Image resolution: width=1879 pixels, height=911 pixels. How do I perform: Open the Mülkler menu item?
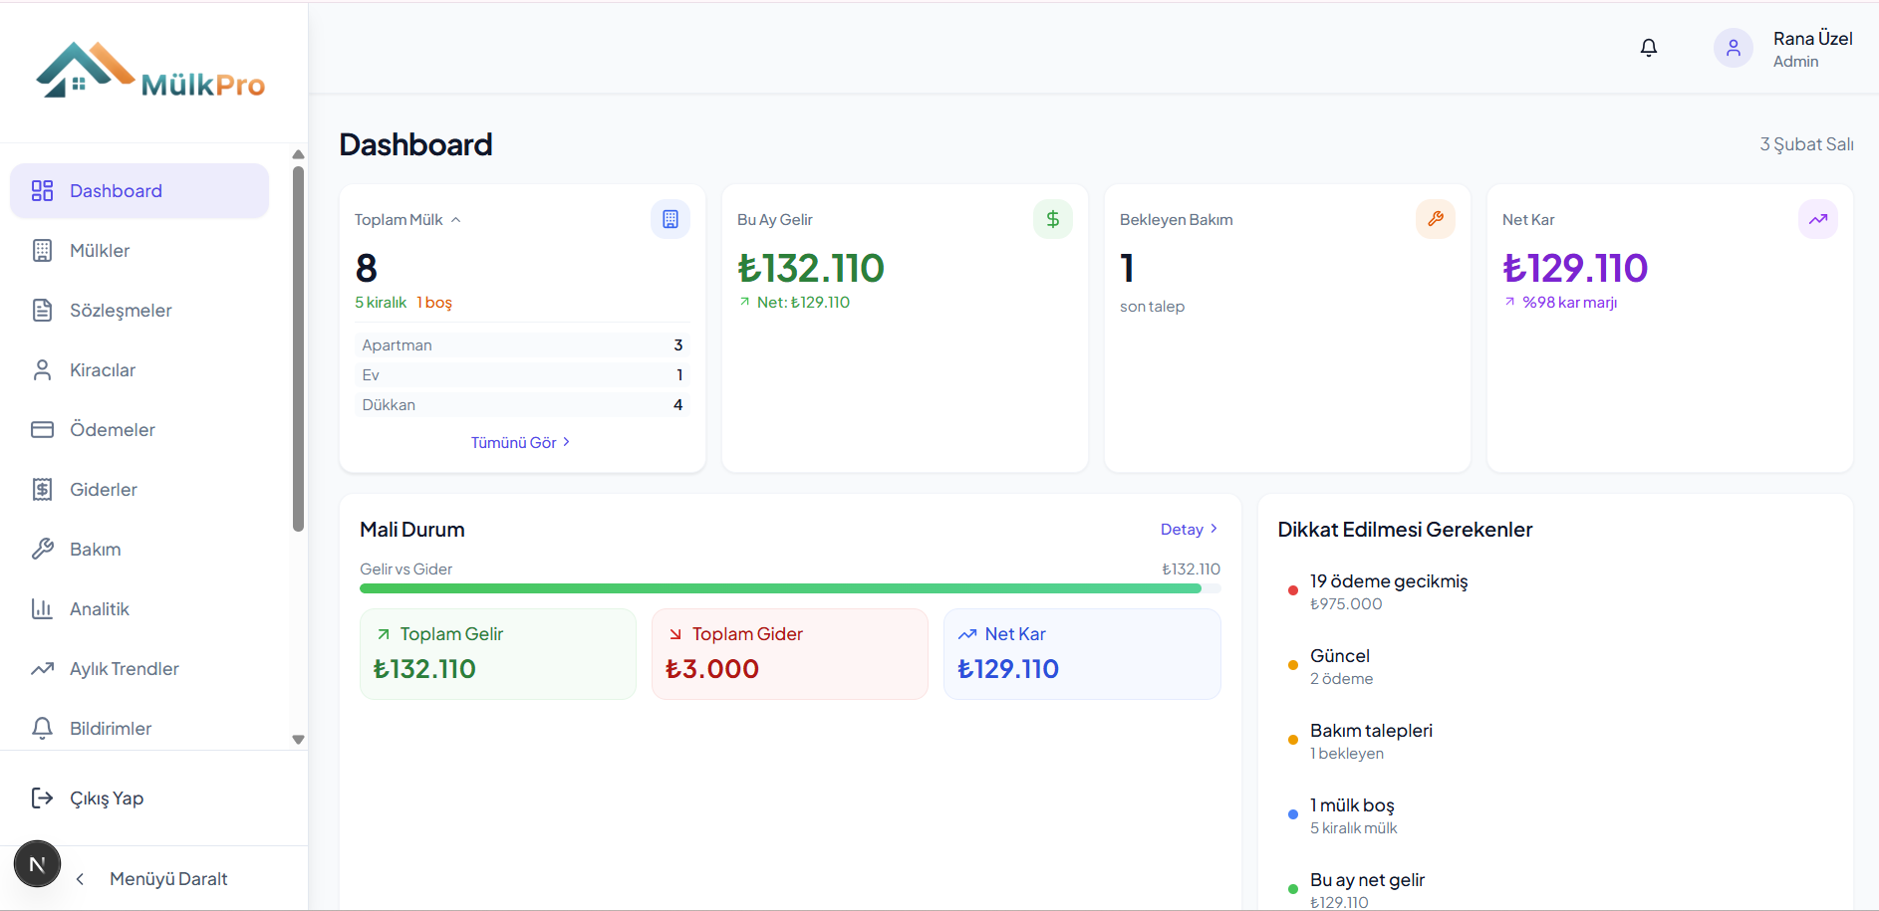click(x=100, y=251)
